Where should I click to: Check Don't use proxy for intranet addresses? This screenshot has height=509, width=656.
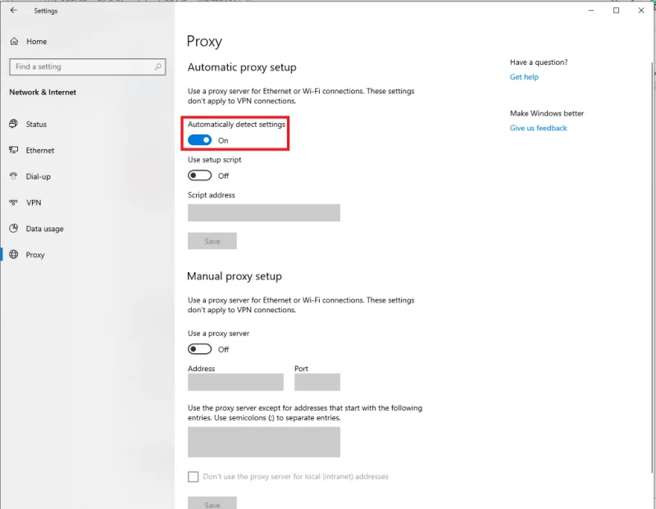(x=194, y=476)
